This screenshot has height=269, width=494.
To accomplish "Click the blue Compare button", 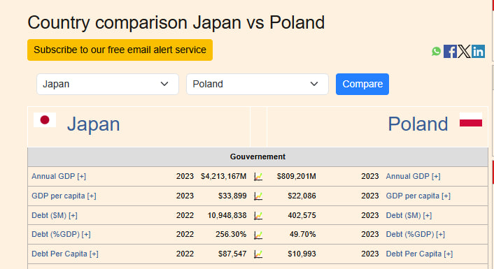I will click(x=362, y=84).
